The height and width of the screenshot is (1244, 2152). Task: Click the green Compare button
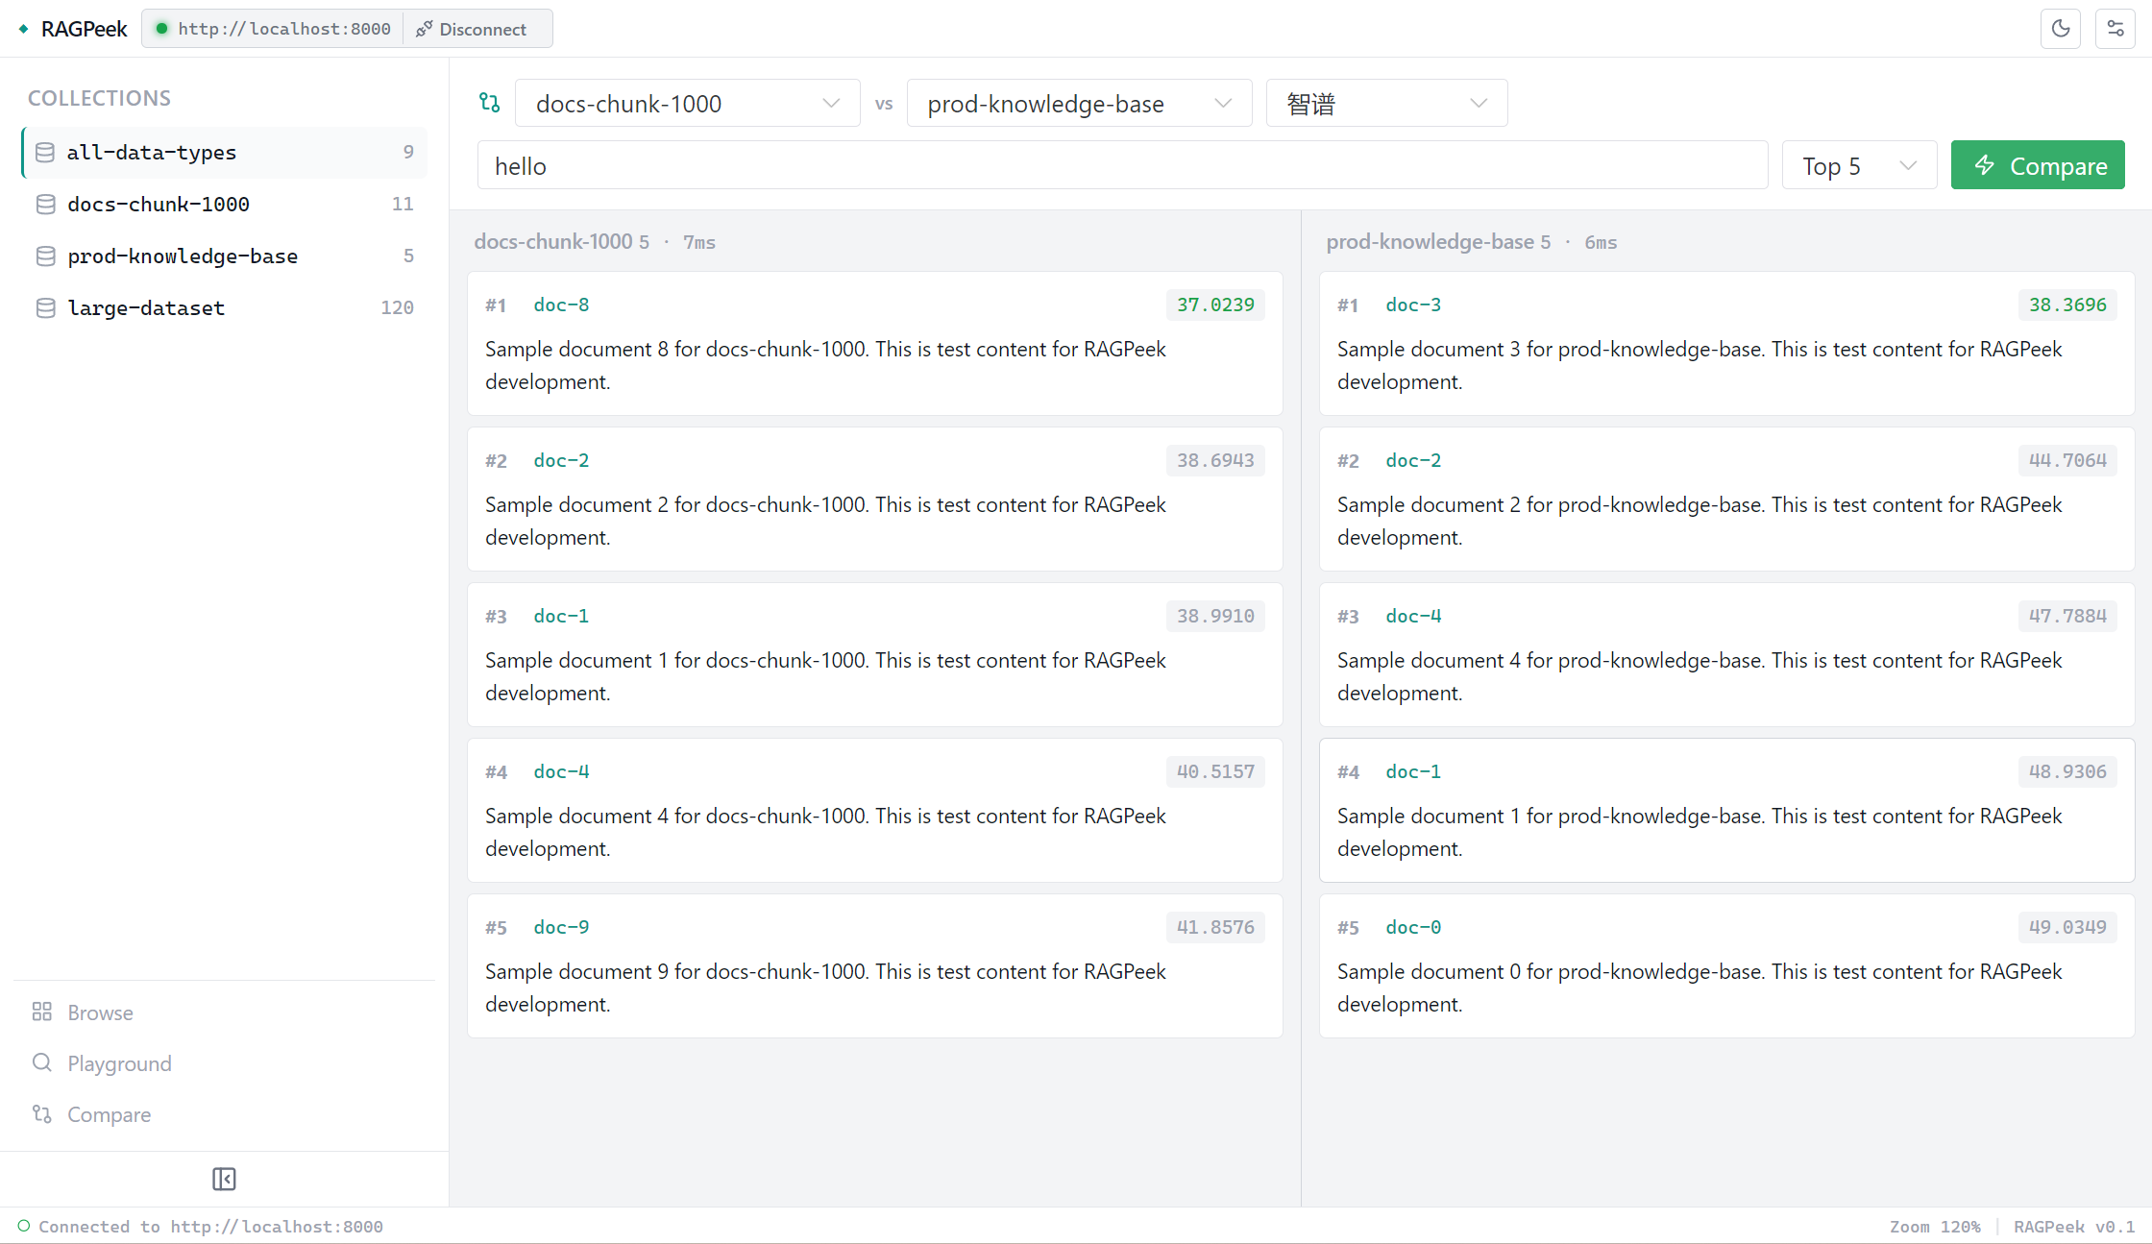click(2038, 165)
